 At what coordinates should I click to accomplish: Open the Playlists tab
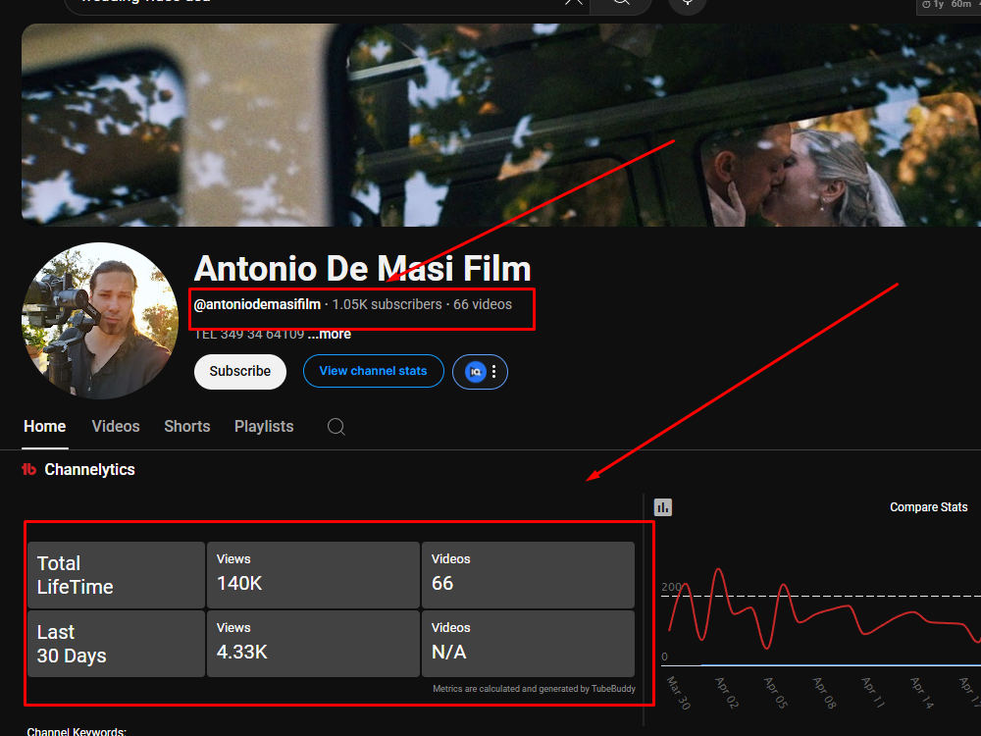click(x=264, y=427)
